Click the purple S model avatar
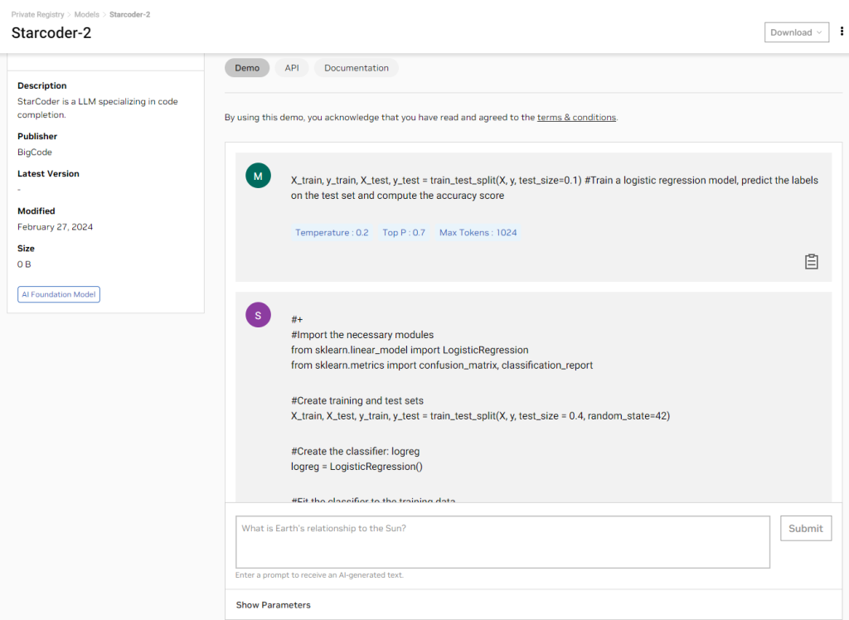849x620 pixels. click(259, 315)
